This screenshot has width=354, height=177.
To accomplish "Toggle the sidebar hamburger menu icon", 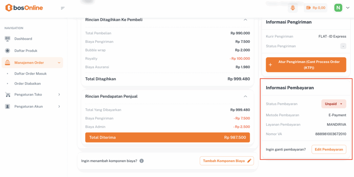I will tap(63, 8).
